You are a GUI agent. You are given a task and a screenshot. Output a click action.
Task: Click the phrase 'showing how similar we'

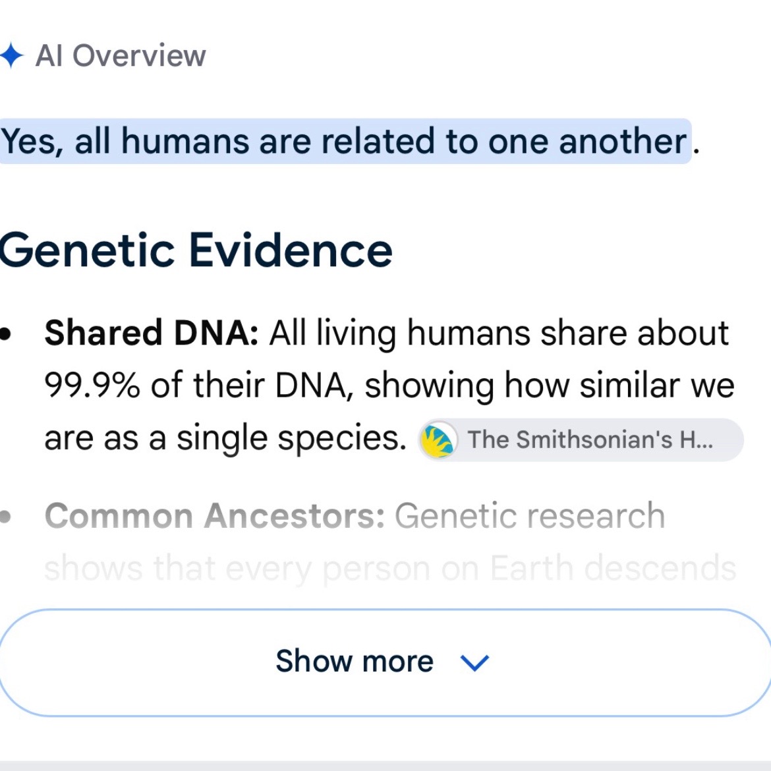click(550, 385)
